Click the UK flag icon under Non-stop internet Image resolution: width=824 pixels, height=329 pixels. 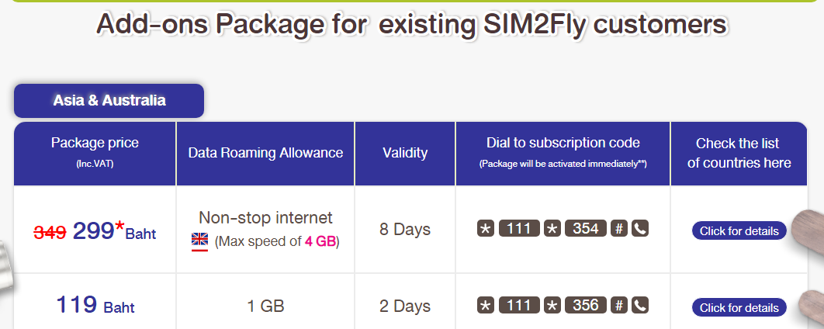(x=199, y=241)
